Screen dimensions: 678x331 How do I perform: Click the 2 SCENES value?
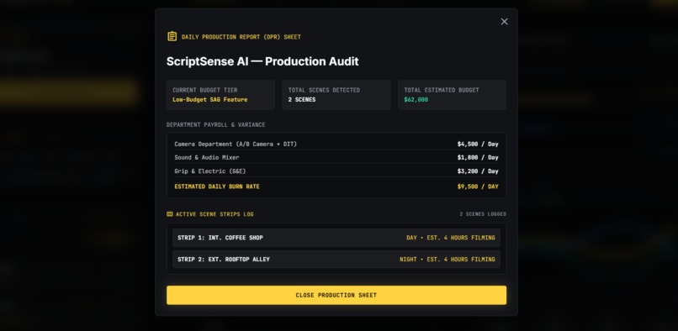pos(302,100)
